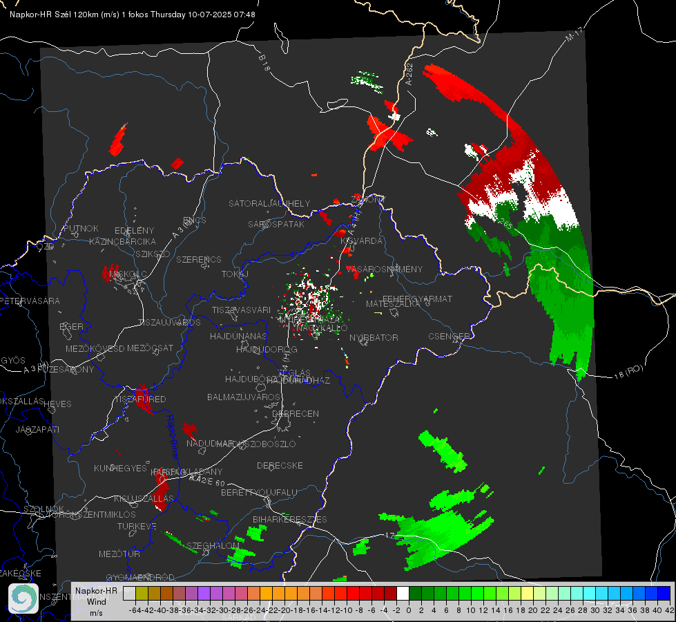The width and height of the screenshot is (676, 622).
Task: Select the MÁTÉSZALKA town label
Action: pos(393,304)
